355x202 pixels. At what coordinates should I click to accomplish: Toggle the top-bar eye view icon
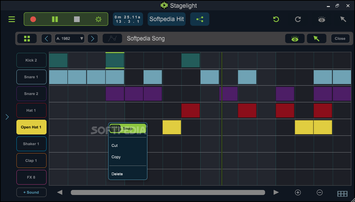(322, 19)
